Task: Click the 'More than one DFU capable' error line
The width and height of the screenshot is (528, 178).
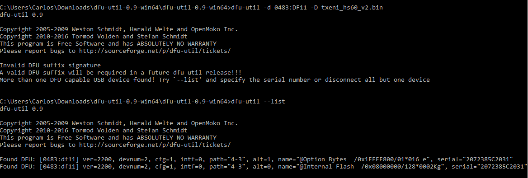Action: (215, 80)
